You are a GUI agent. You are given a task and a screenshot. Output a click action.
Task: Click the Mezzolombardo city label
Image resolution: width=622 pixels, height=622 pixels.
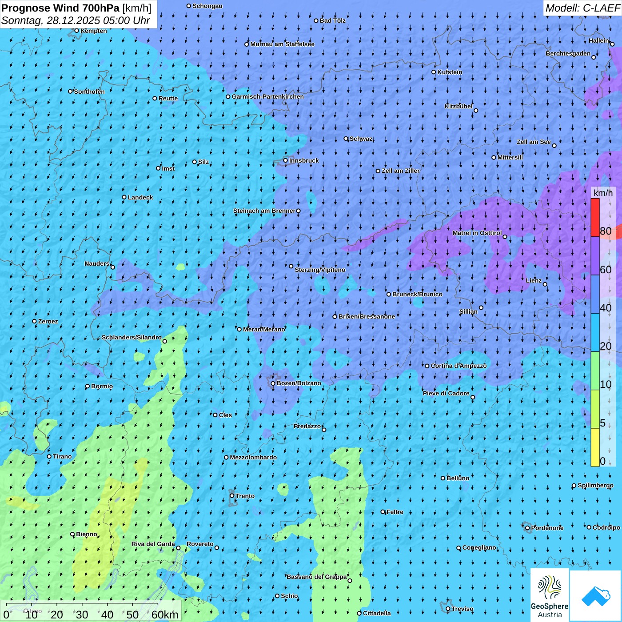coord(253,457)
